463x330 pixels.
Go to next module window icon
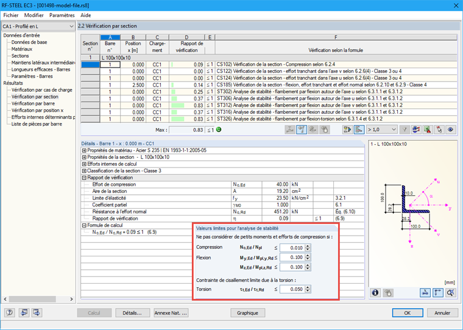point(37,312)
